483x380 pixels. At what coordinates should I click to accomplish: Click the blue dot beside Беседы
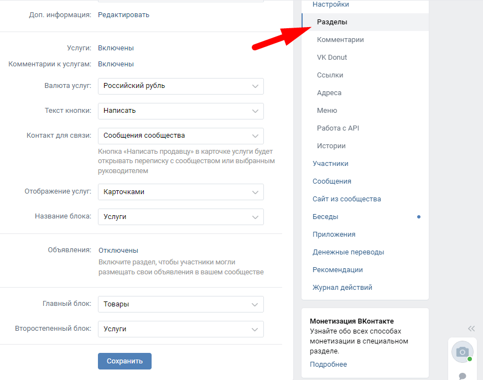coord(419,217)
